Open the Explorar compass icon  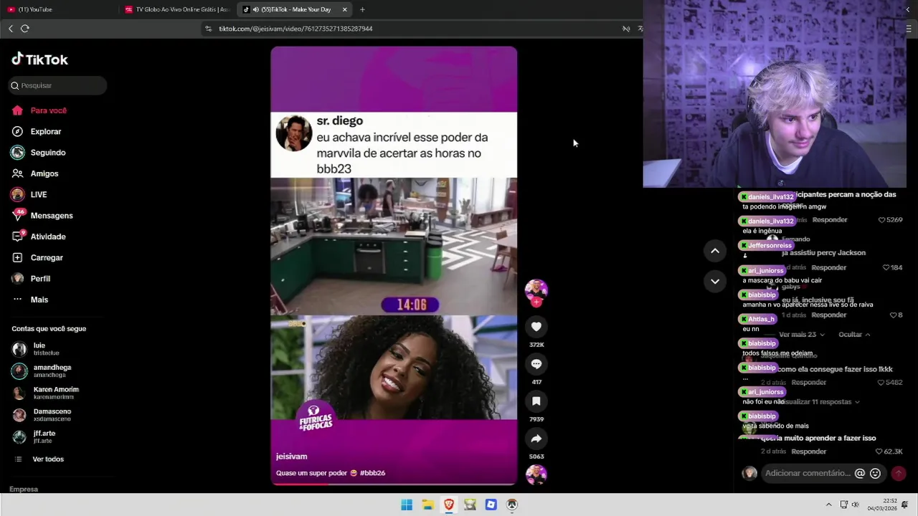(x=17, y=131)
